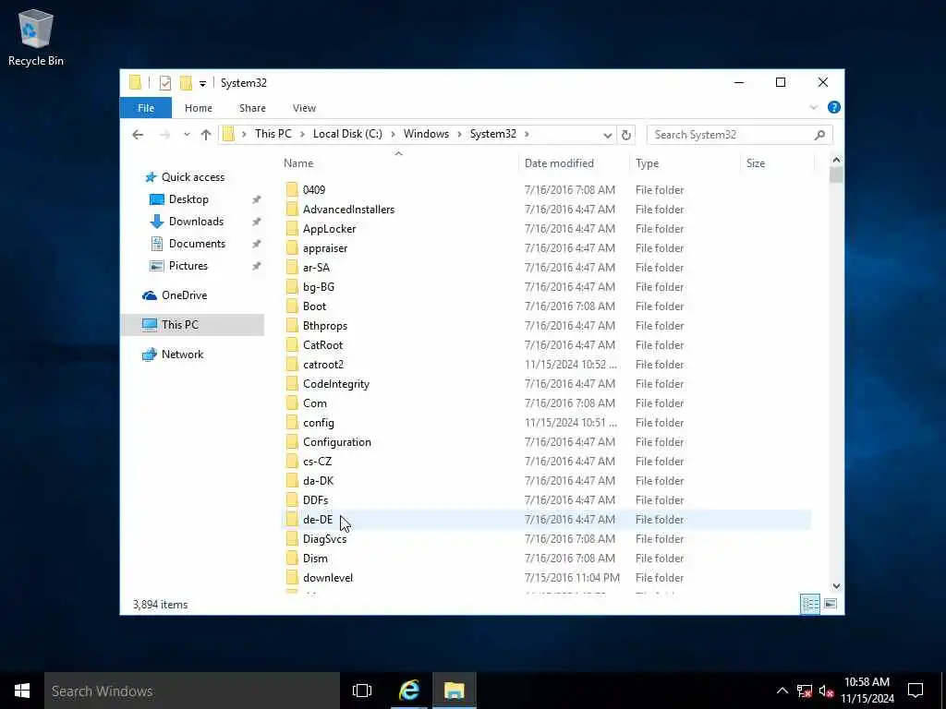Open the blue Help question mark icon
The width and height of the screenshot is (946, 709).
point(834,107)
